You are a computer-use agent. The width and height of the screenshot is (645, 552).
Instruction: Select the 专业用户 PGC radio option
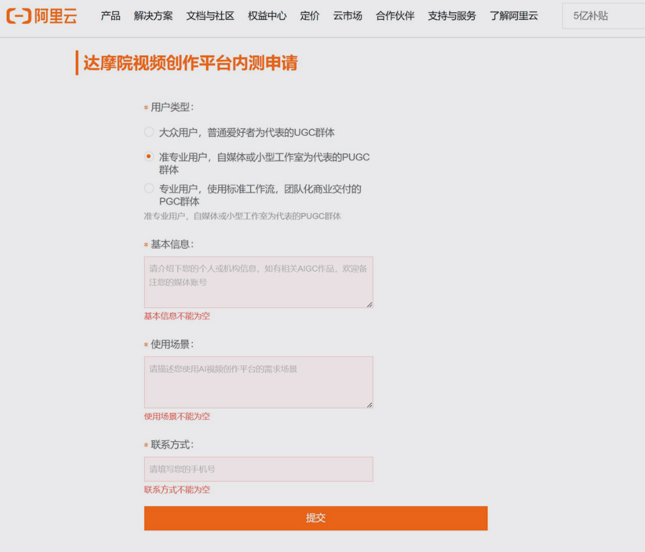[x=148, y=188]
